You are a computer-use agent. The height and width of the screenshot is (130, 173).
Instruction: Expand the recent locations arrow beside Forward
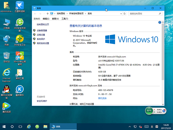coord(44,14)
